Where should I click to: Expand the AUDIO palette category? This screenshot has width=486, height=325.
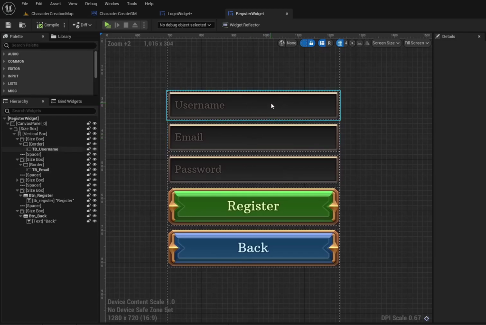click(4, 54)
